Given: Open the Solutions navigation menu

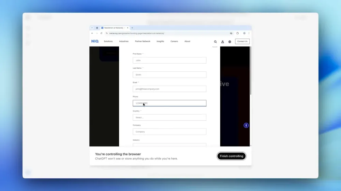Looking at the screenshot, I should pos(108,41).
